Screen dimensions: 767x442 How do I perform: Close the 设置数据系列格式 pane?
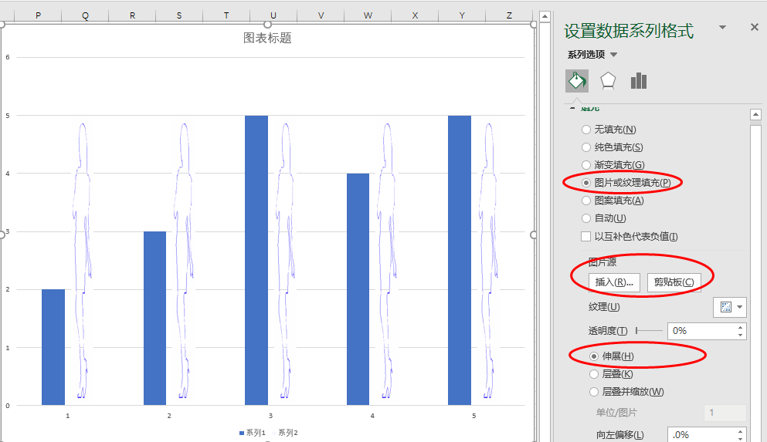[755, 27]
